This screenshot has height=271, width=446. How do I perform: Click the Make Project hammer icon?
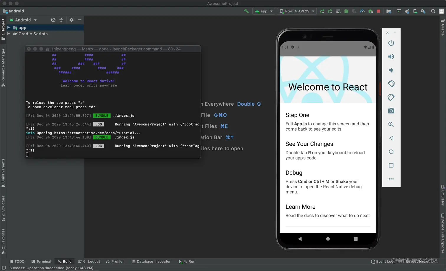pyautogui.click(x=246, y=11)
